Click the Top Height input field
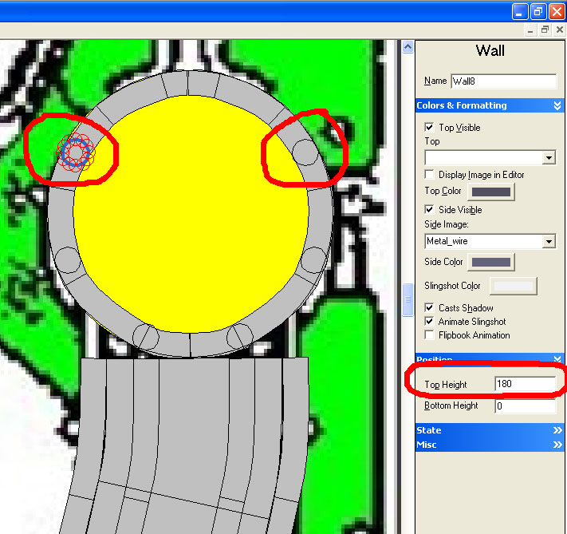567x534 pixels. click(x=525, y=384)
